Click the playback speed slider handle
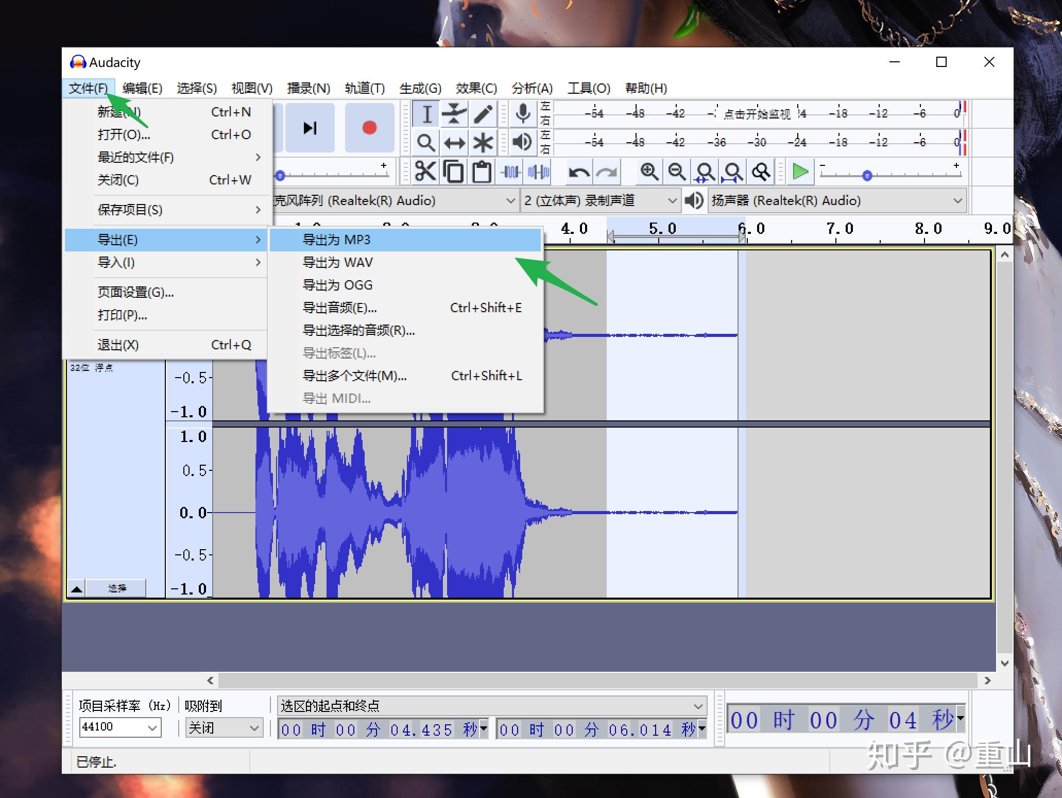The width and height of the screenshot is (1062, 798). pyautogui.click(x=867, y=176)
